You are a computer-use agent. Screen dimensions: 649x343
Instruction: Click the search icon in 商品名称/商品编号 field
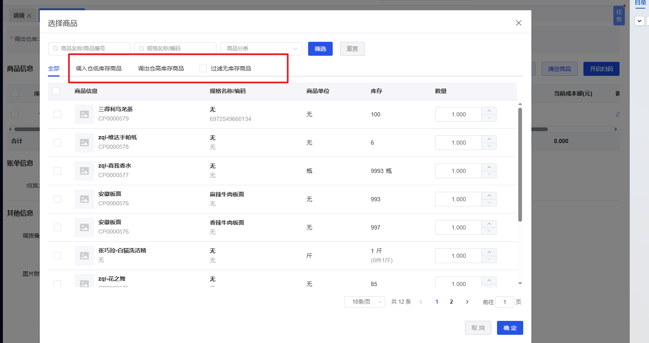(x=55, y=48)
